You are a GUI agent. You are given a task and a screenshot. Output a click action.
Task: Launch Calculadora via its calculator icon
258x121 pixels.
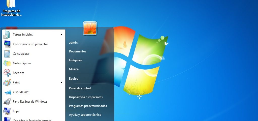7,54
